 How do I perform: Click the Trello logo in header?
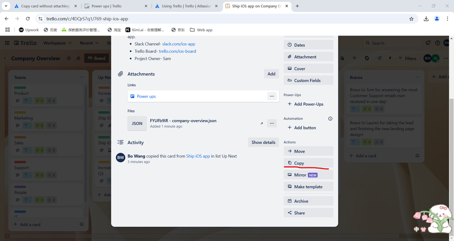25,43
